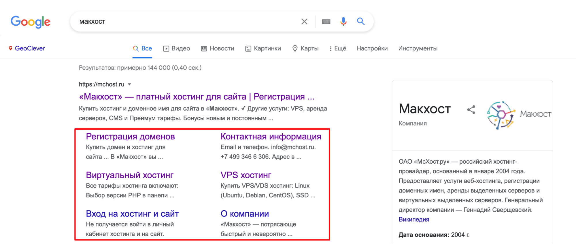Open the Регистрация доменов sitelink
The width and height of the screenshot is (576, 244).
click(x=130, y=137)
